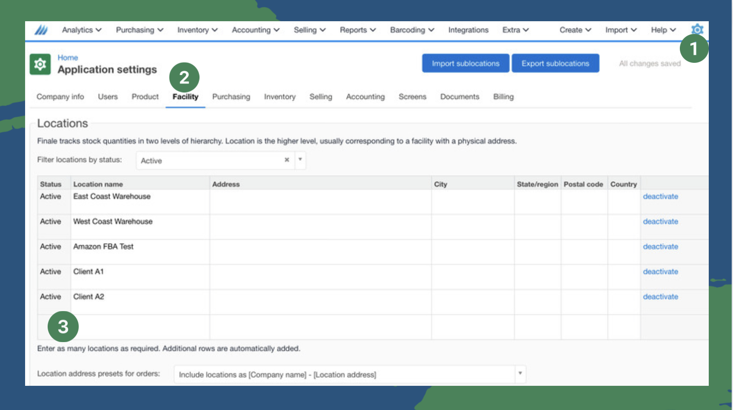Deactivate Client A2 location
The height and width of the screenshot is (410, 733).
660,297
